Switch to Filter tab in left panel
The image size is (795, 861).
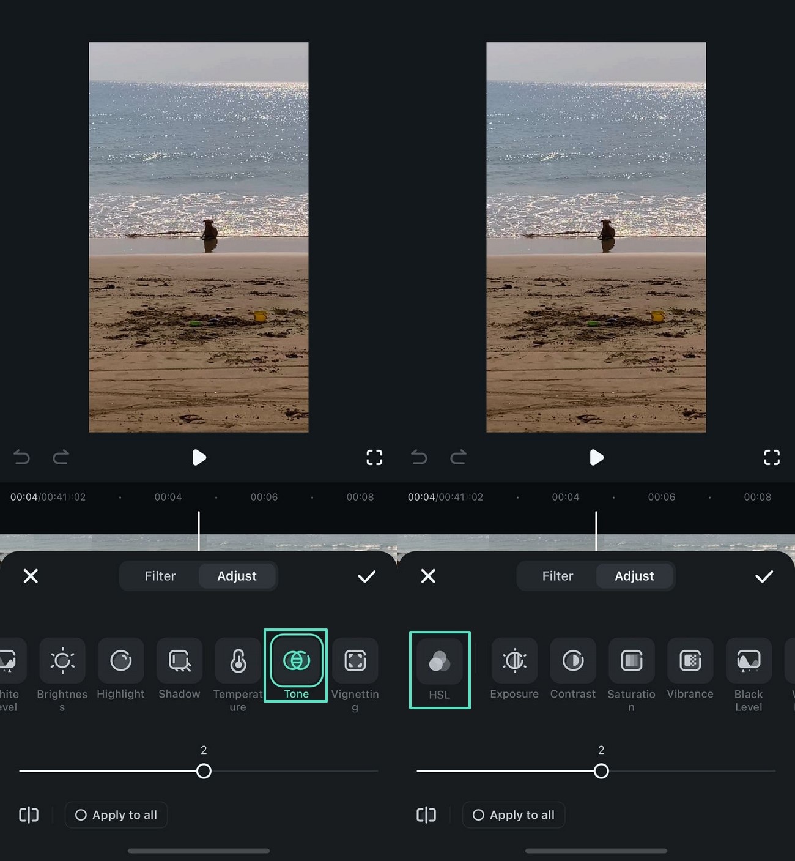[160, 576]
